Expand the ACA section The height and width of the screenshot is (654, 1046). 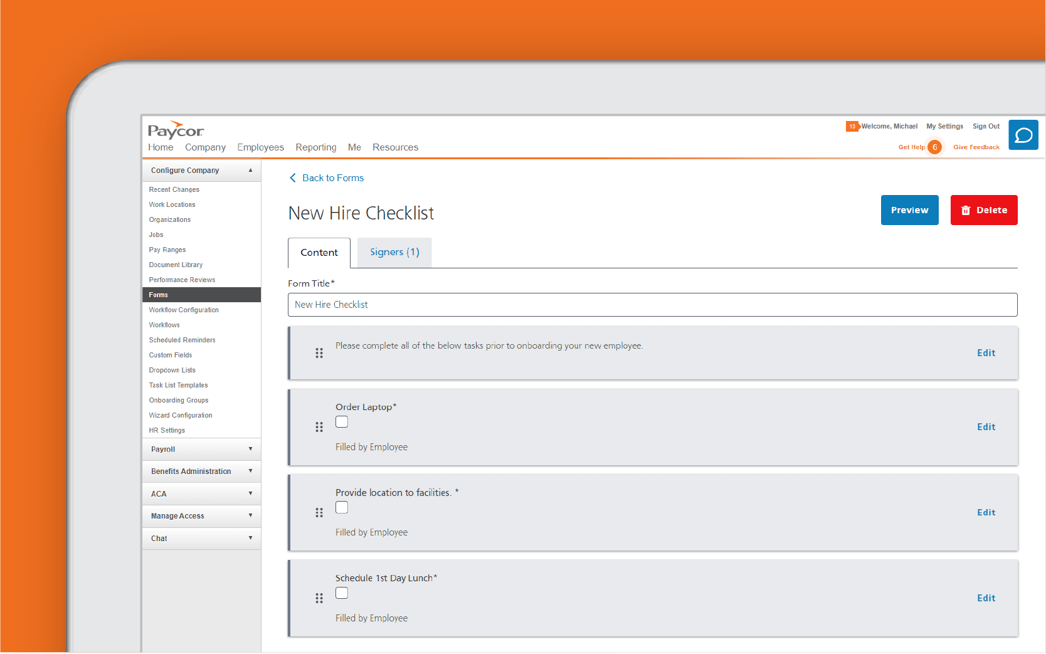(x=201, y=494)
